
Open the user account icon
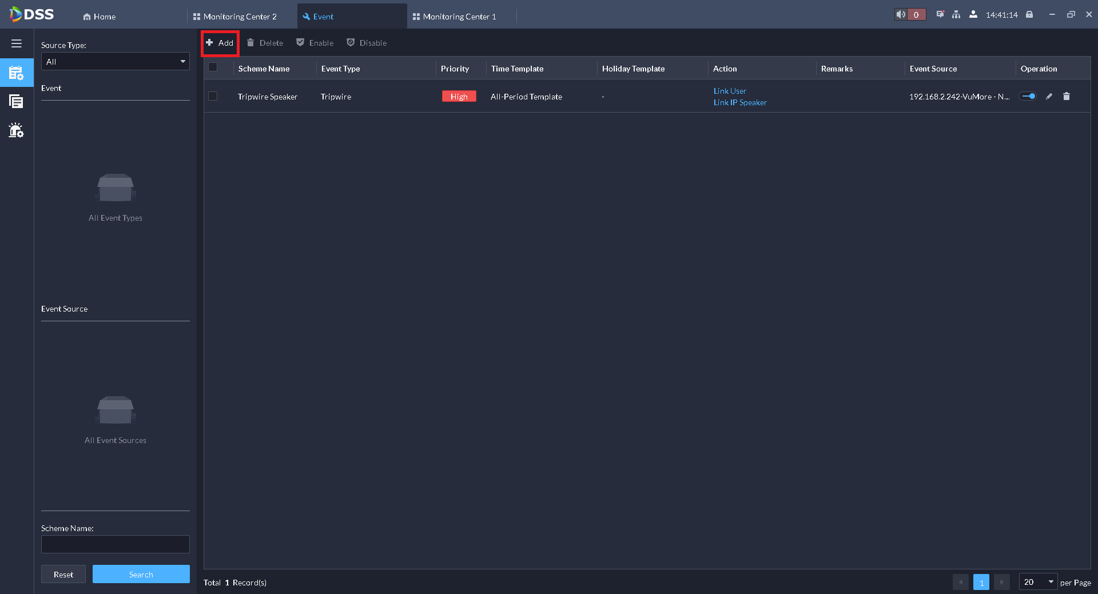973,15
